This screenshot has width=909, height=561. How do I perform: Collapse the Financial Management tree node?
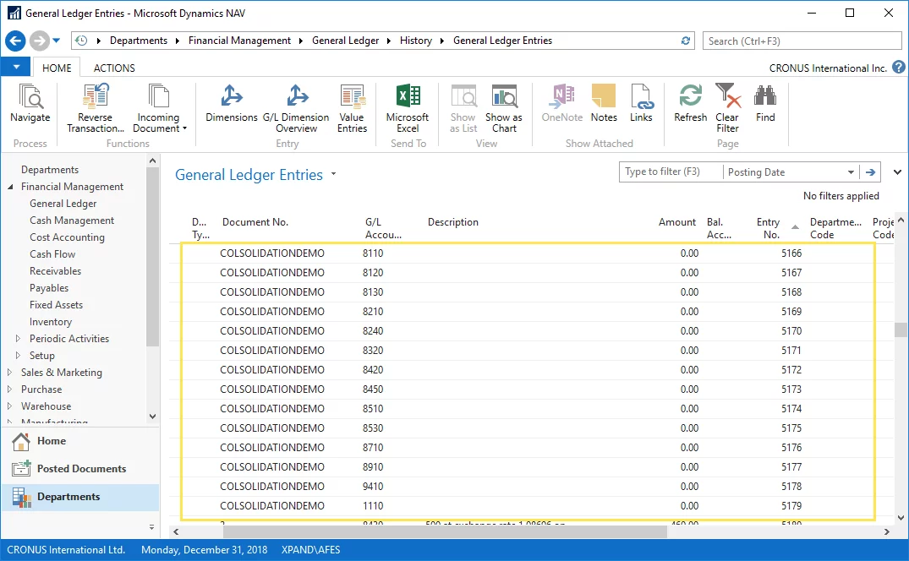point(10,187)
